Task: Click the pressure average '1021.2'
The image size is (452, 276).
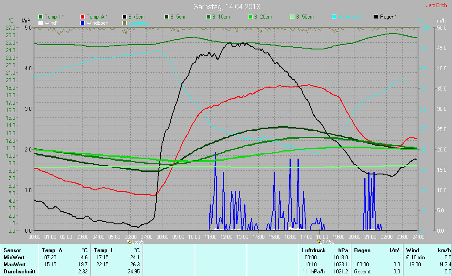Action: [x=341, y=272]
